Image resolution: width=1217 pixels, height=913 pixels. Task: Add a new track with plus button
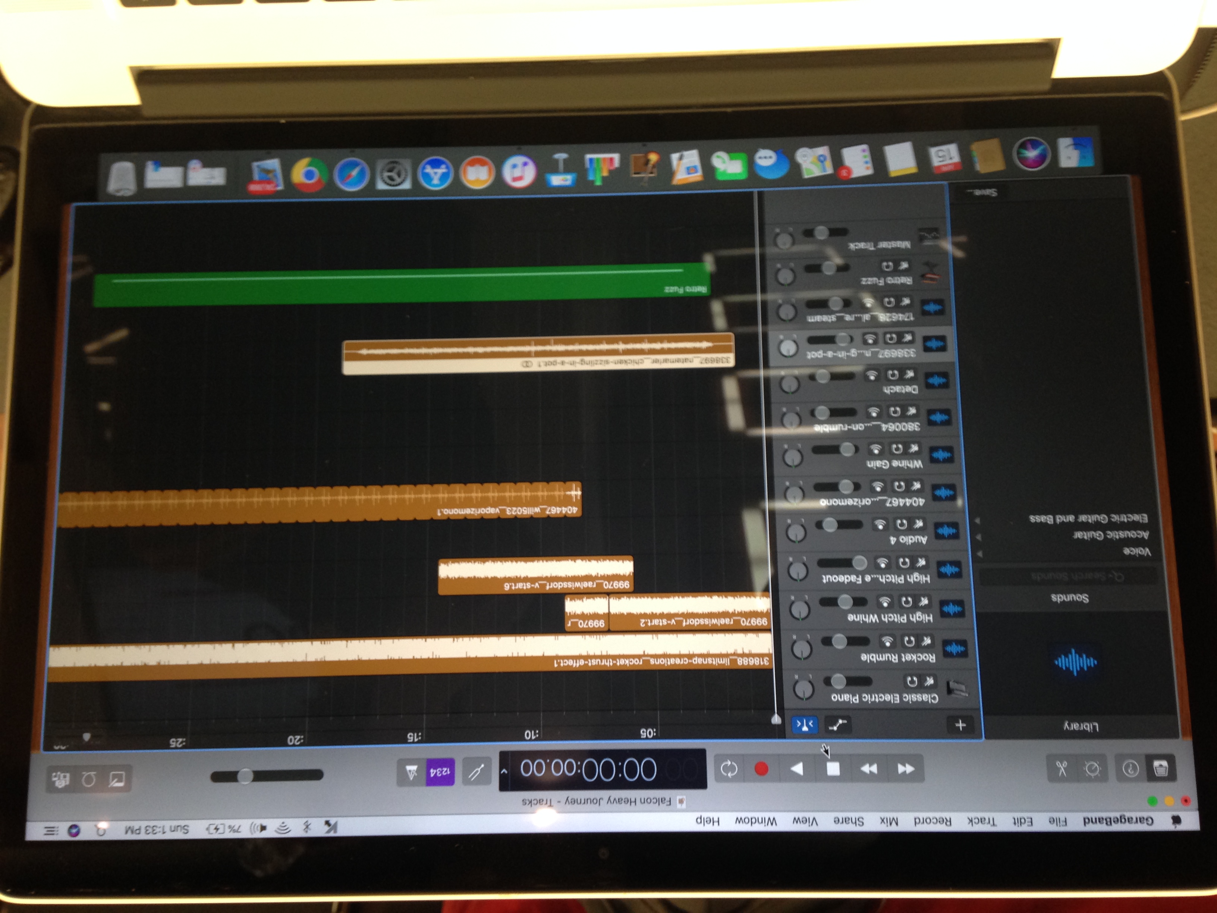pyautogui.click(x=960, y=725)
